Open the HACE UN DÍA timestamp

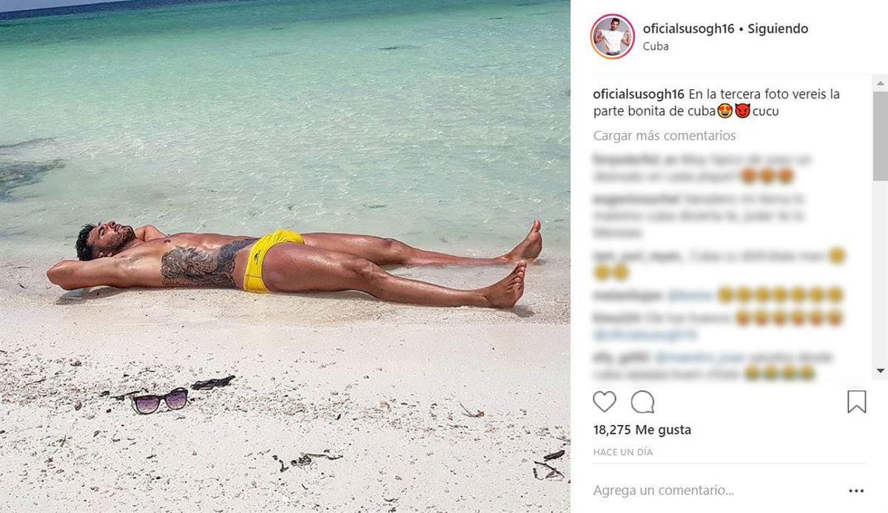click(x=623, y=452)
